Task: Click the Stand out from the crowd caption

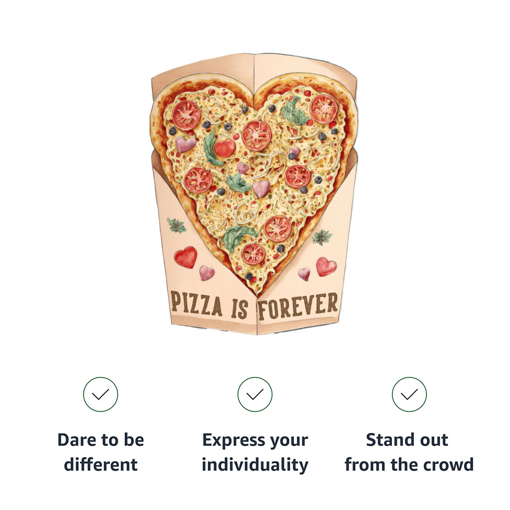Action: [x=409, y=452]
